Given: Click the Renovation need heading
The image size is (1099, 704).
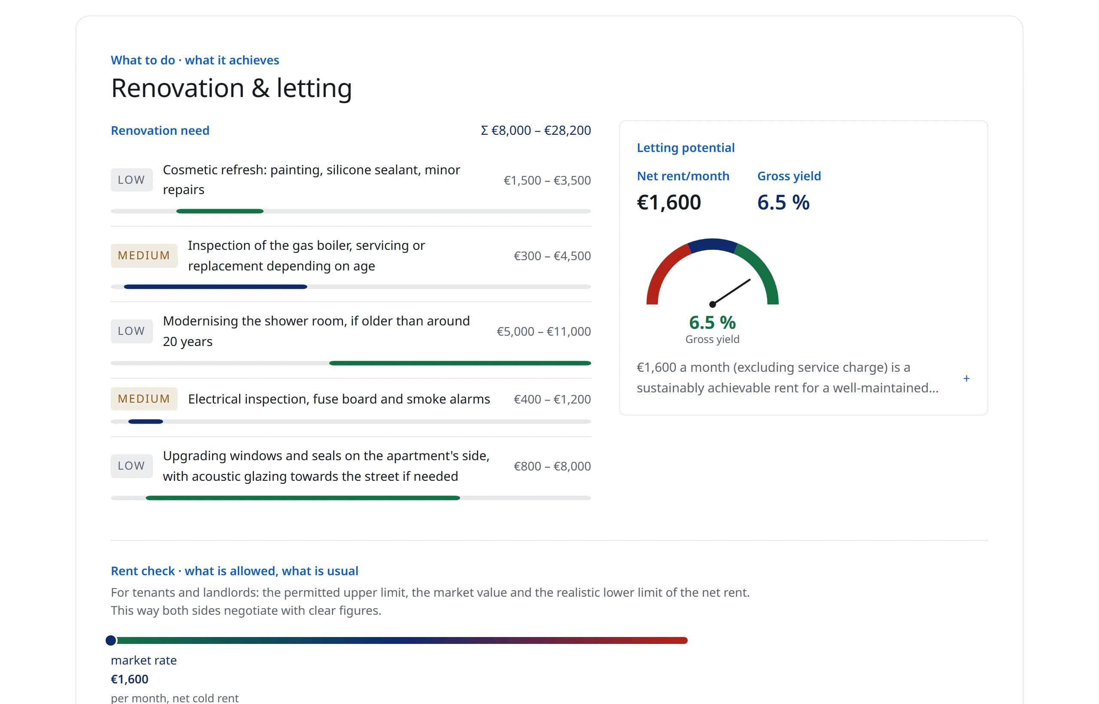Looking at the screenshot, I should (x=160, y=130).
